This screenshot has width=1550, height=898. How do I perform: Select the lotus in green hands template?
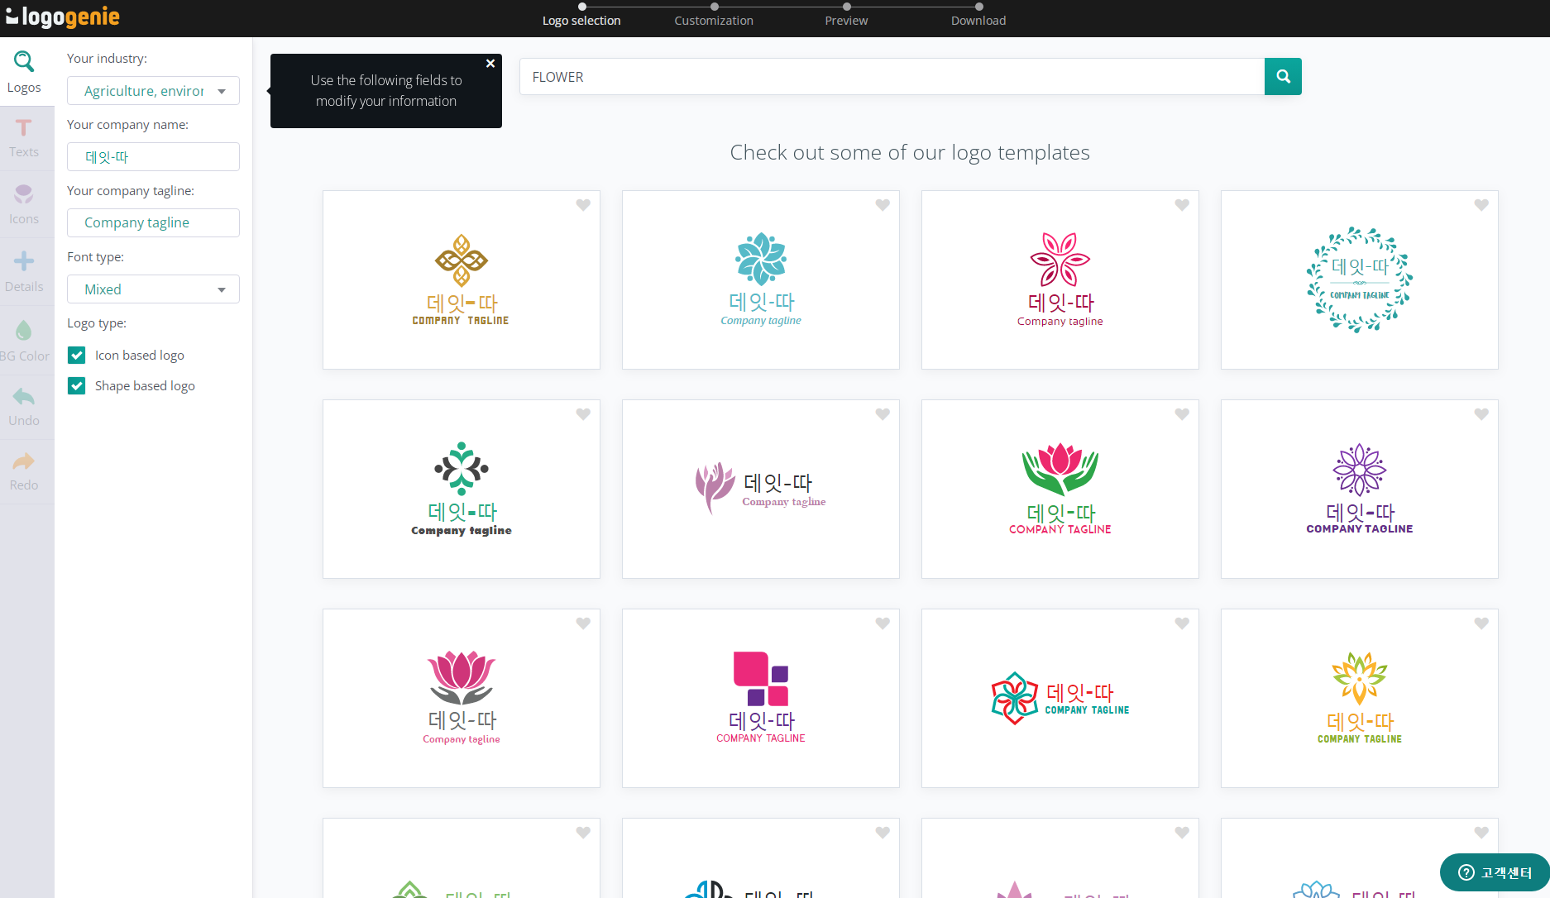coord(1060,490)
